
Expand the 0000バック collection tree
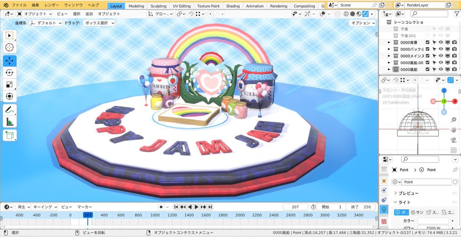[389, 49]
